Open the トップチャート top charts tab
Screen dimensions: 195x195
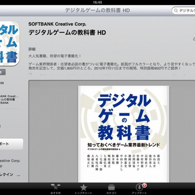click(x=83, y=189)
